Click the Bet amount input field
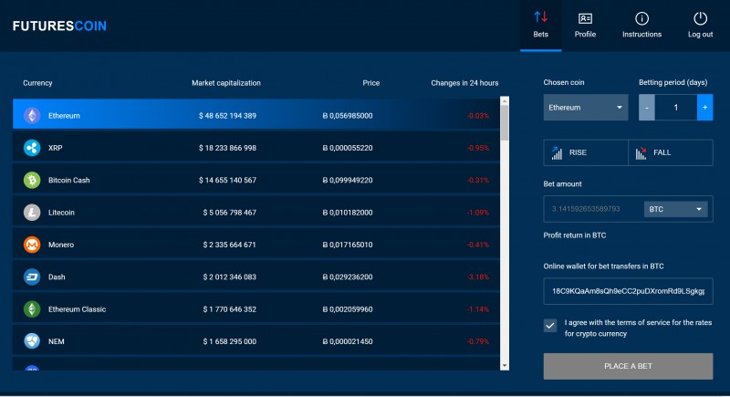The height and width of the screenshot is (397, 730). (x=594, y=209)
